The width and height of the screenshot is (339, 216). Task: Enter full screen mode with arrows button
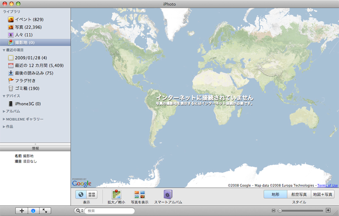(45, 210)
